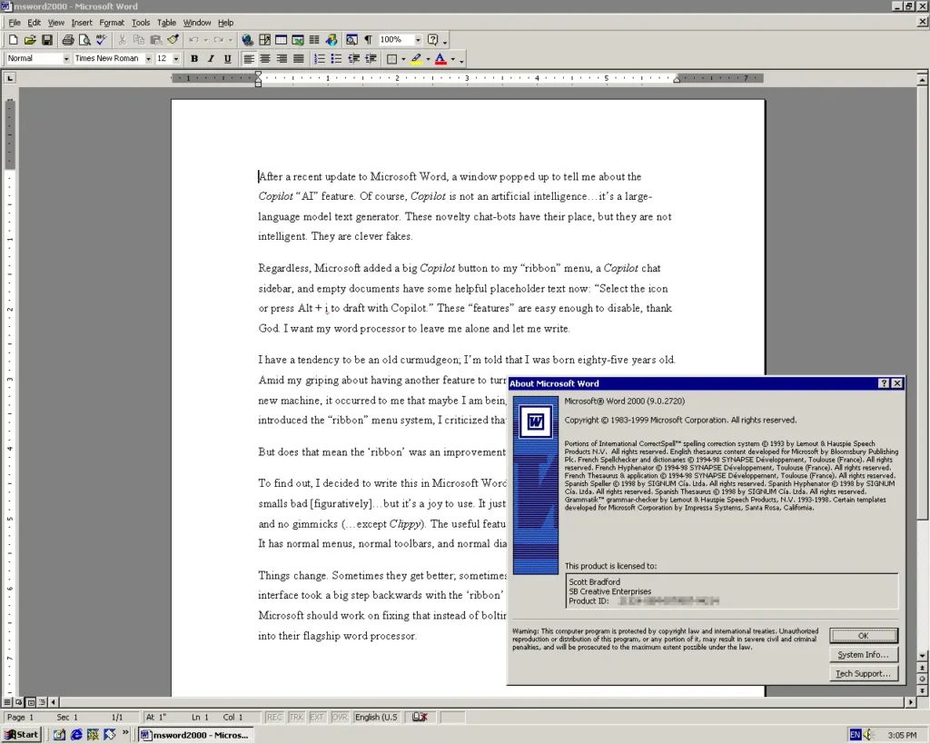This screenshot has height=744, width=930.
Task: Expand the Times New Roman font dropdown
Action: tap(148, 59)
